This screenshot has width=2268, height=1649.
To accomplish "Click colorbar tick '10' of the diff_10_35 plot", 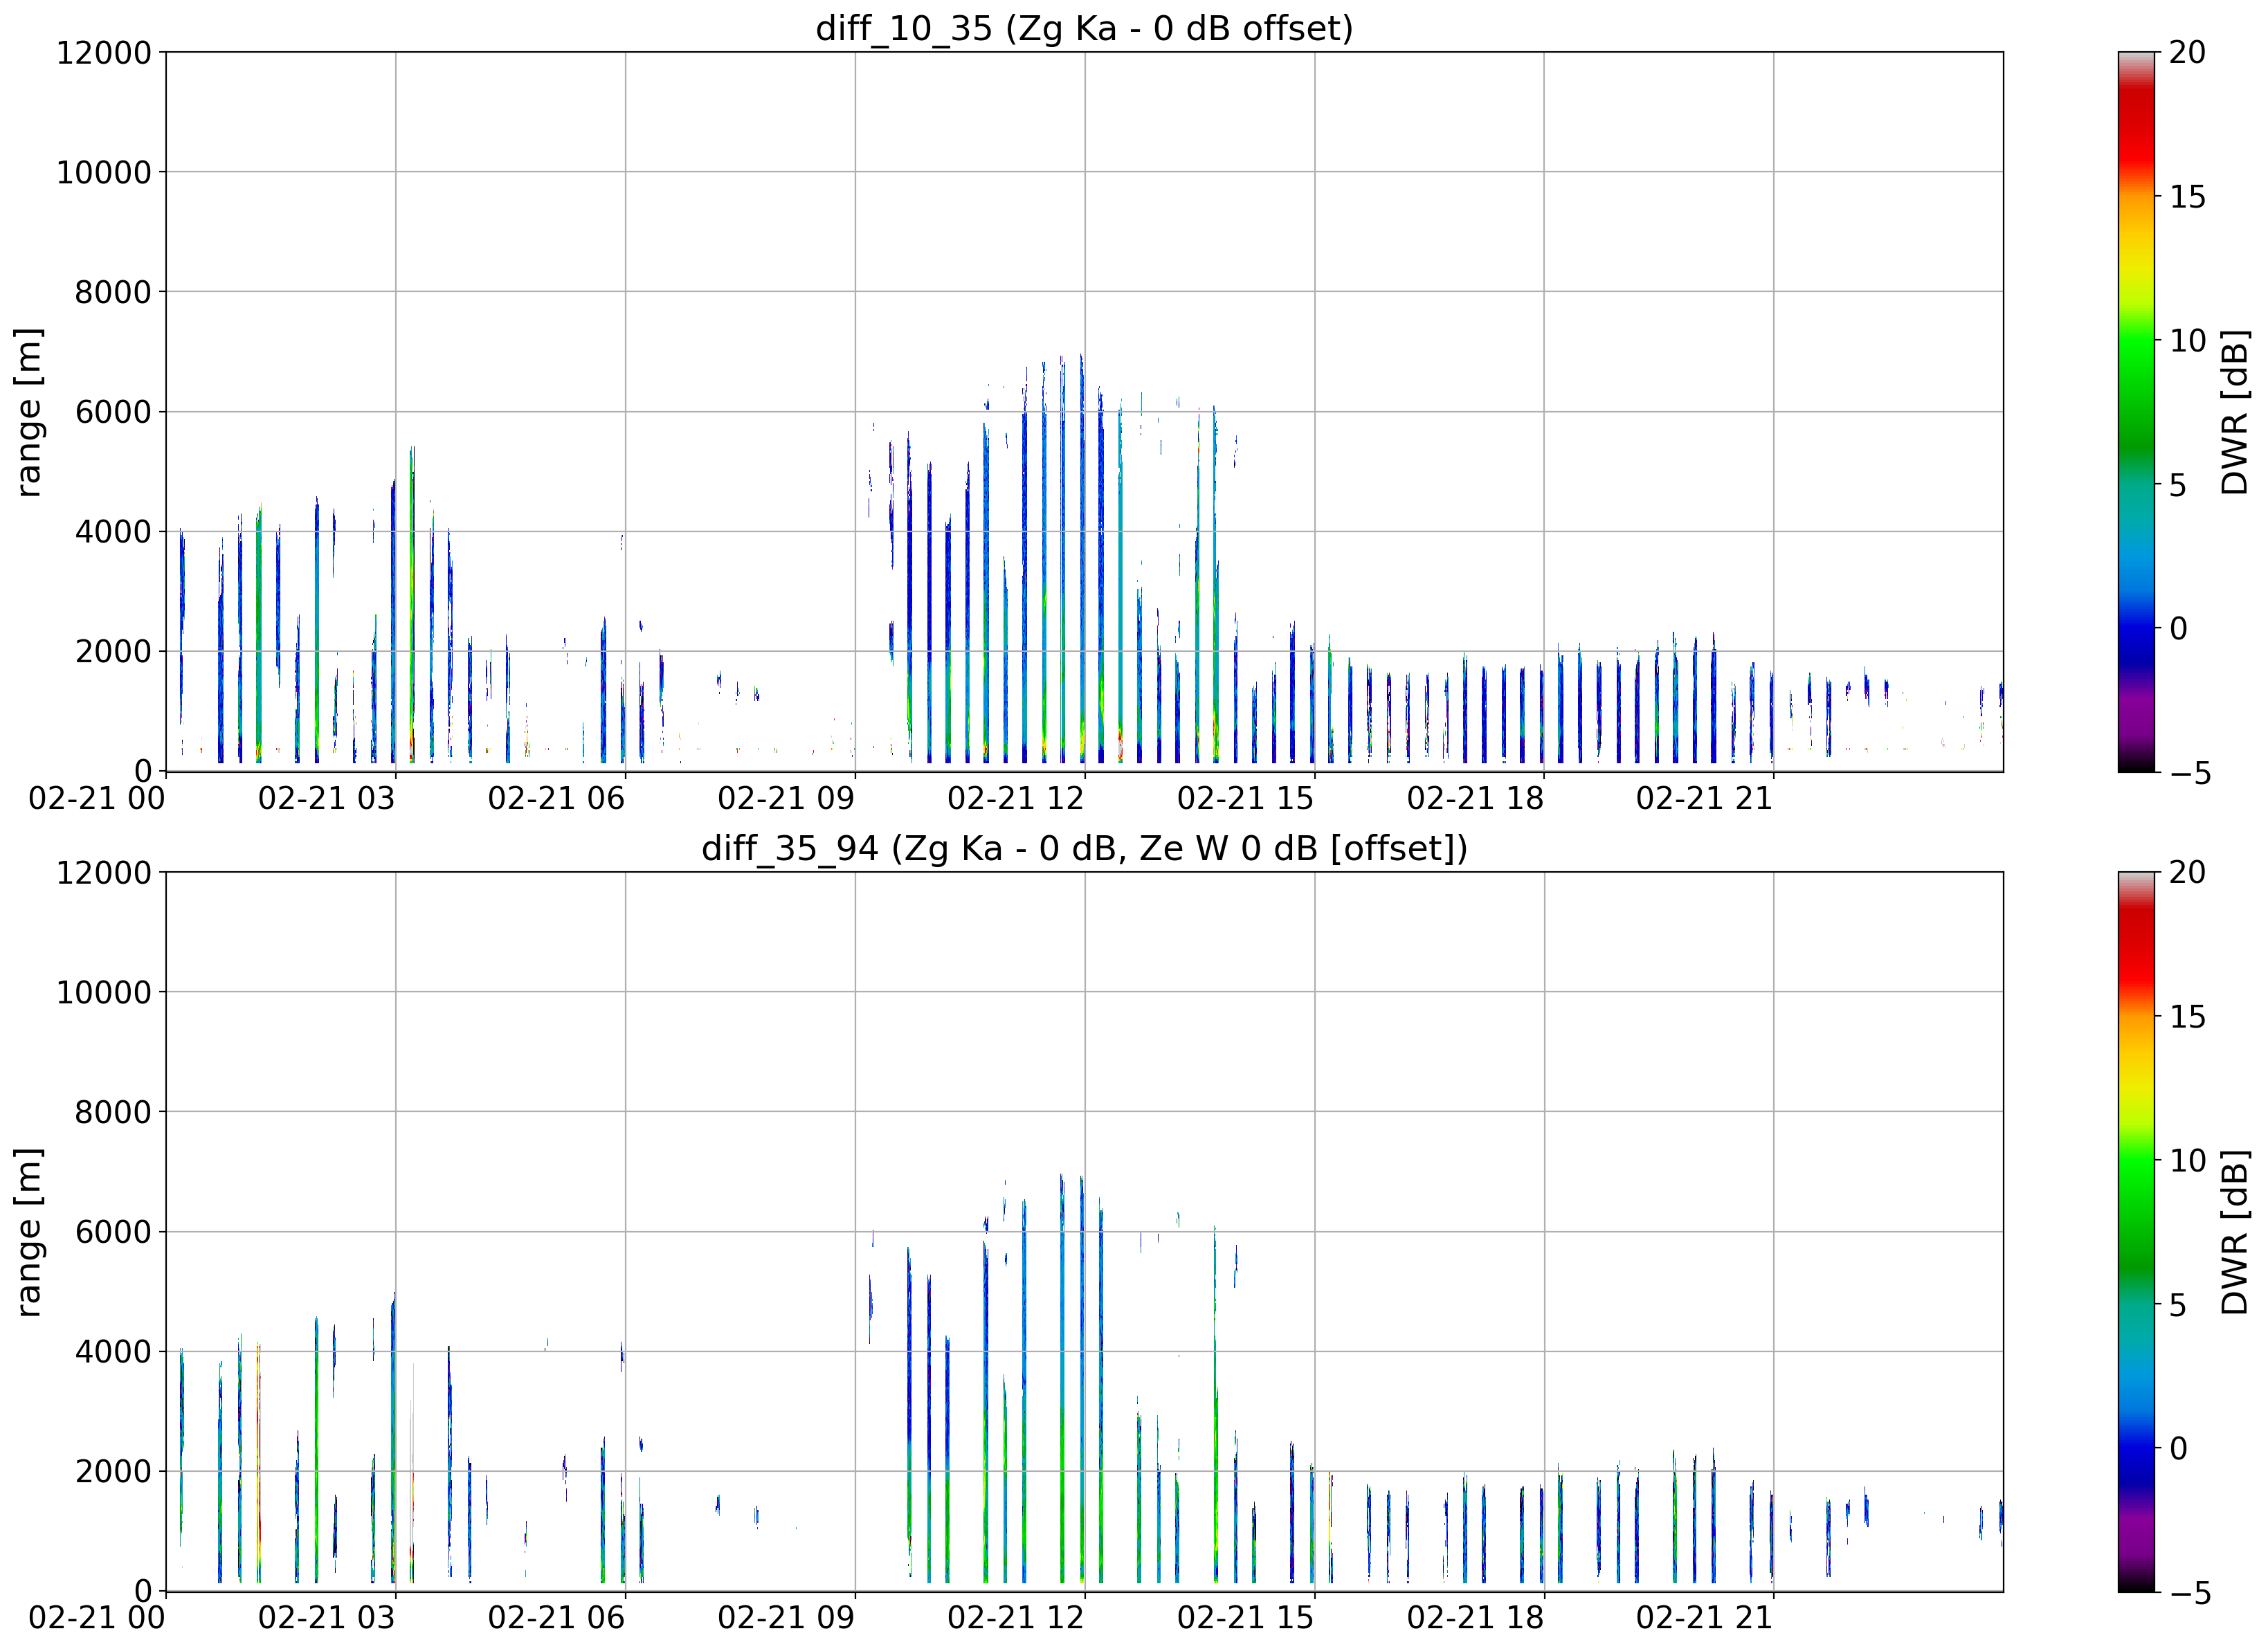I will tap(2187, 341).
